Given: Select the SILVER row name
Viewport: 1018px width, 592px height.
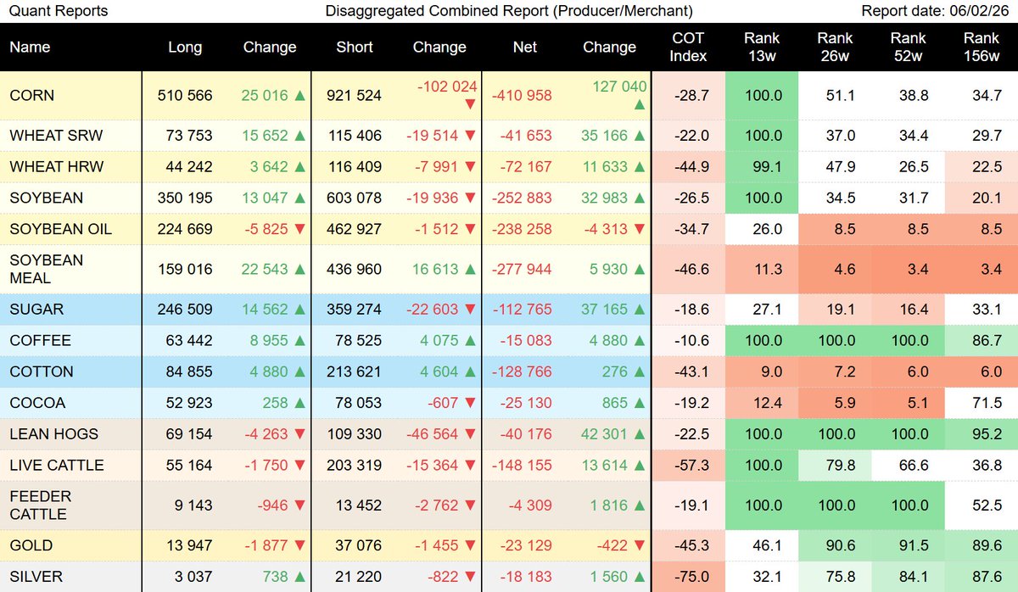Looking at the screenshot, I should coord(36,578).
